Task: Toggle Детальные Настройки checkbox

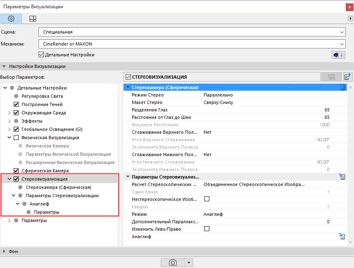Action: click(41, 55)
